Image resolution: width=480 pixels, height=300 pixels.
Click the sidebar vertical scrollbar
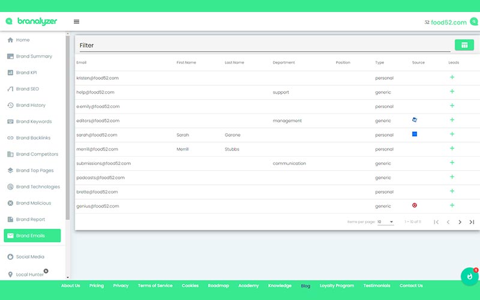click(68, 127)
